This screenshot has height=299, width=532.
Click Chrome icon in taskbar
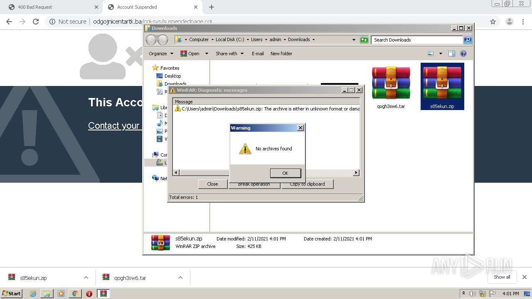pyautogui.click(x=75, y=294)
